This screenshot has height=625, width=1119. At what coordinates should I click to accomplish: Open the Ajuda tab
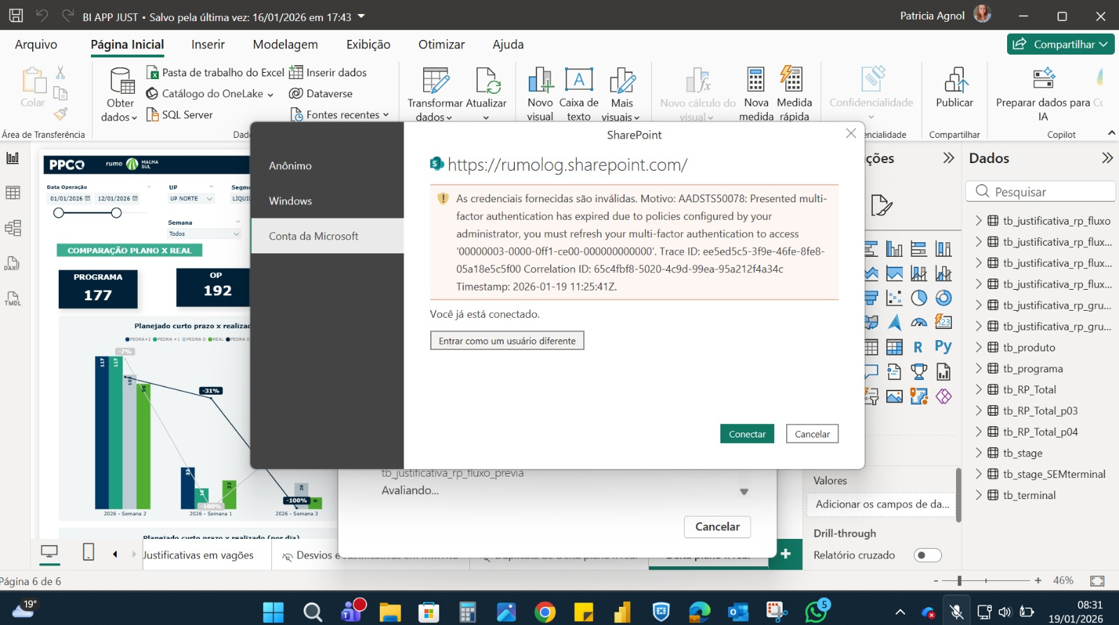point(508,44)
